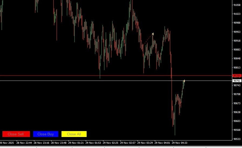
Task: Click the 28 Nov 23:48 time label
Action: [59, 143]
